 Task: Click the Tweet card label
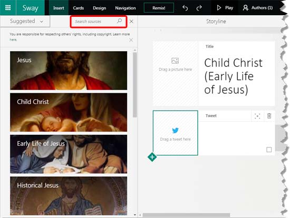[211, 116]
